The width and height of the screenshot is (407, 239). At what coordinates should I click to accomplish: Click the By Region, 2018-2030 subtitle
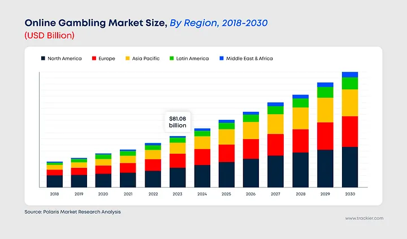tap(219, 23)
